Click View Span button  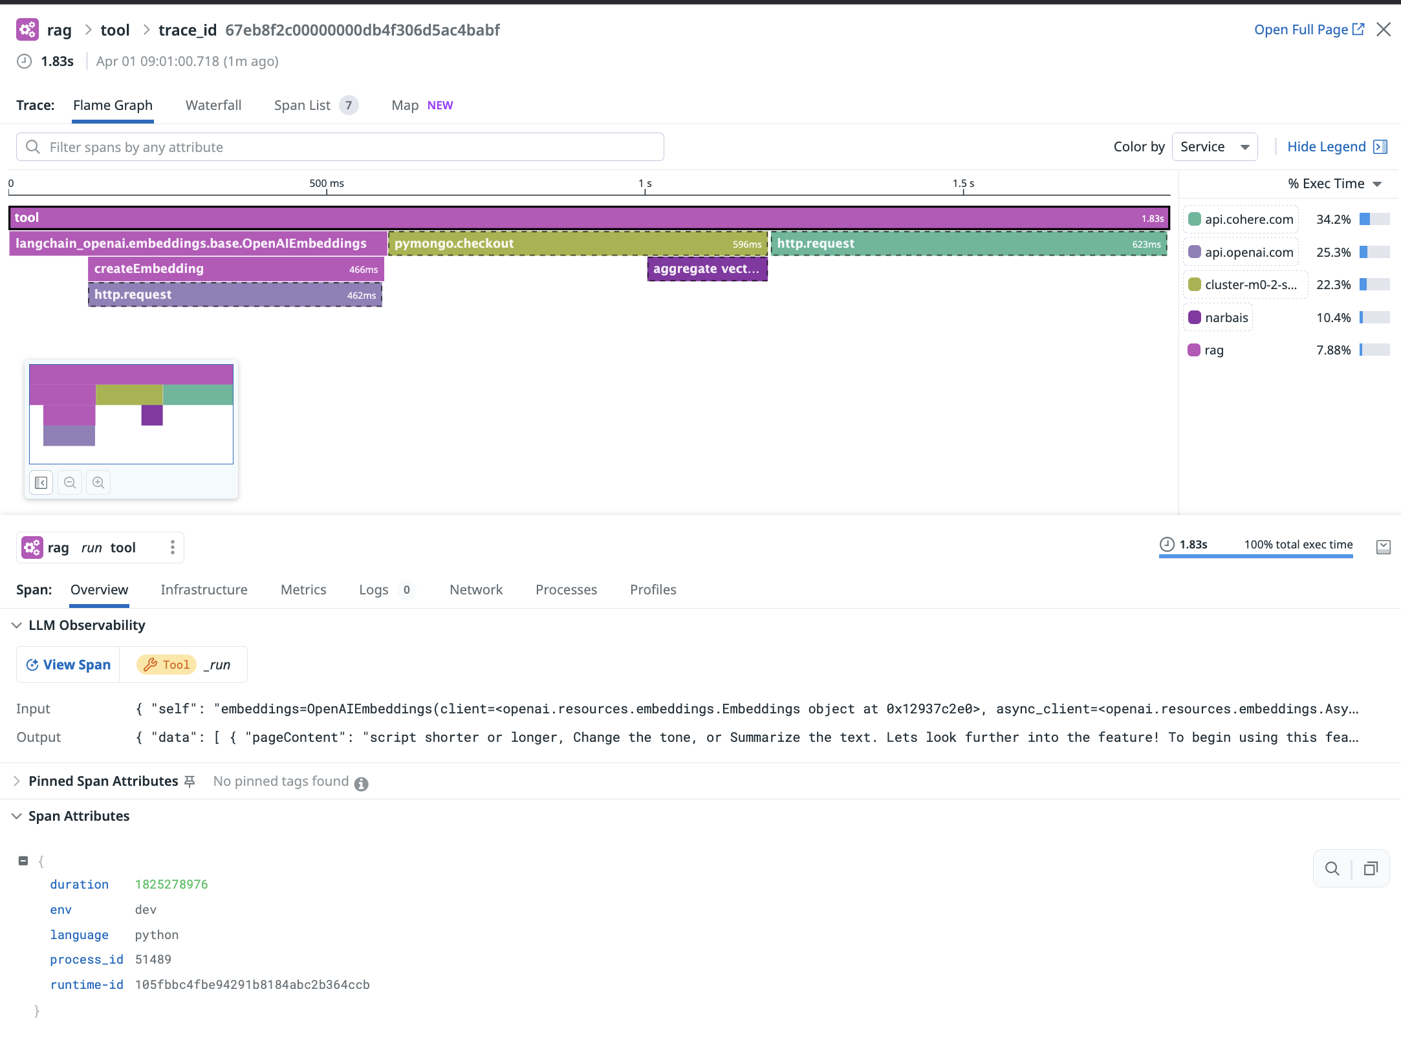(69, 665)
